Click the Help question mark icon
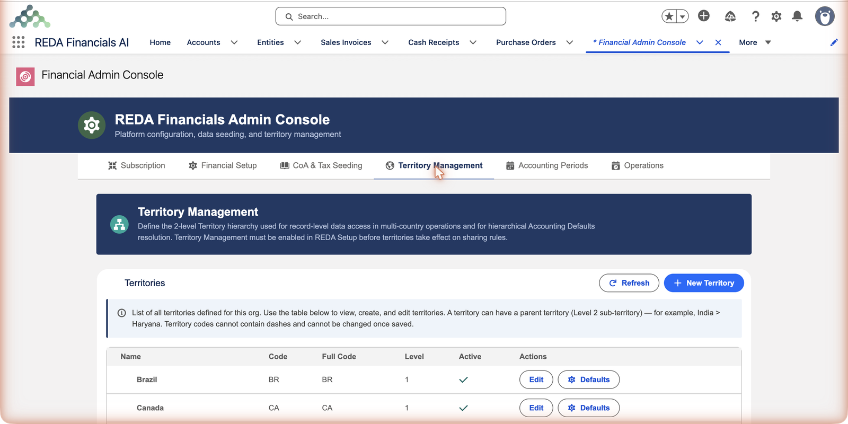The height and width of the screenshot is (424, 848). (756, 16)
